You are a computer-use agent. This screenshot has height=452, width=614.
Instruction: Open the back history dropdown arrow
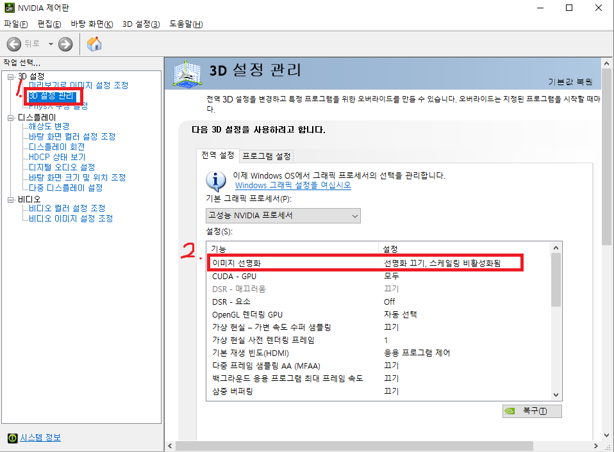51,44
